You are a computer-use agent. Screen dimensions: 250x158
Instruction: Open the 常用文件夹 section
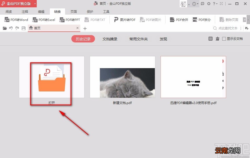(x=139, y=39)
